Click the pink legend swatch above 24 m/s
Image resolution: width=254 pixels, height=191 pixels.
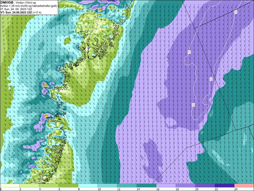[244, 185]
